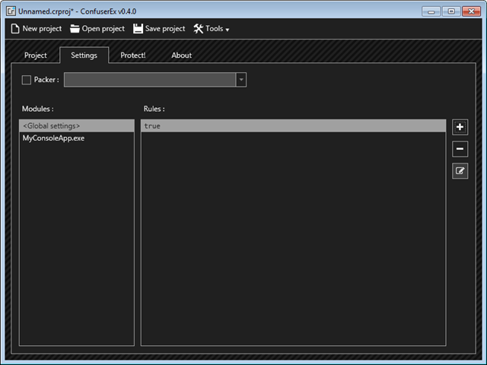This screenshot has width=487, height=365.
Task: Select Global settings in Modules list
Action: (x=76, y=125)
